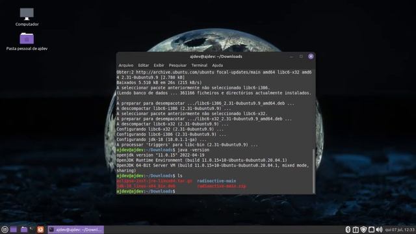The image size is (416, 234).
Task: Click the 'Configurando jdk-18' output line
Action: pyautogui.click(x=161, y=140)
